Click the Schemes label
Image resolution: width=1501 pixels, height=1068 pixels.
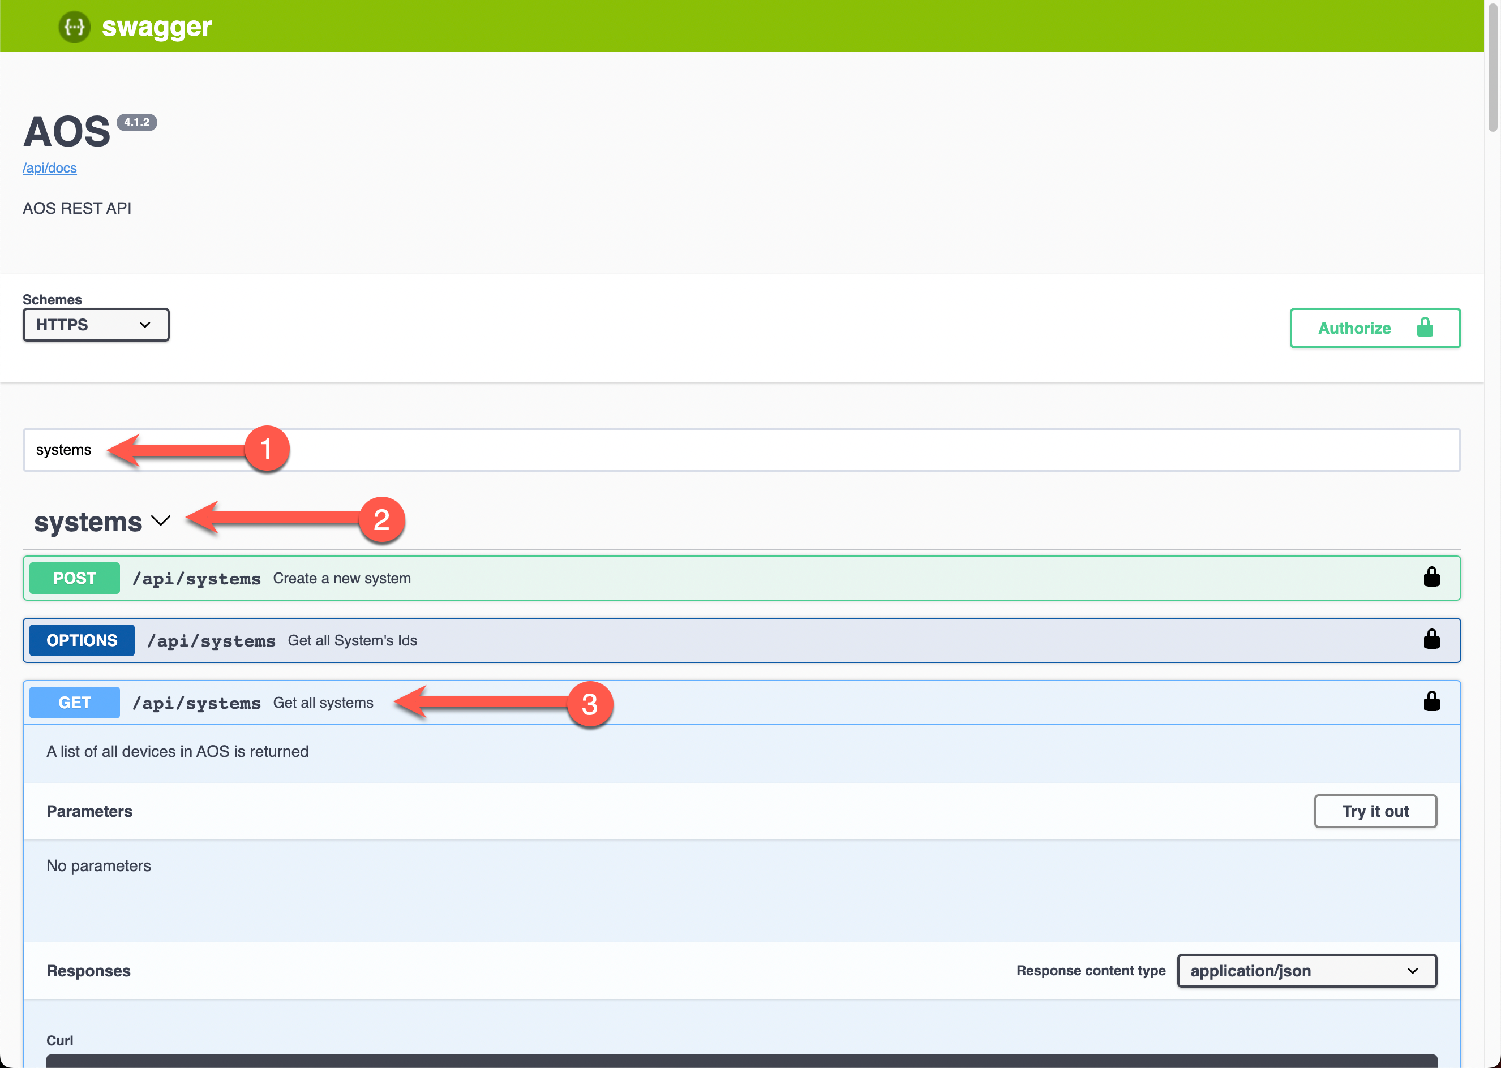[x=52, y=300]
